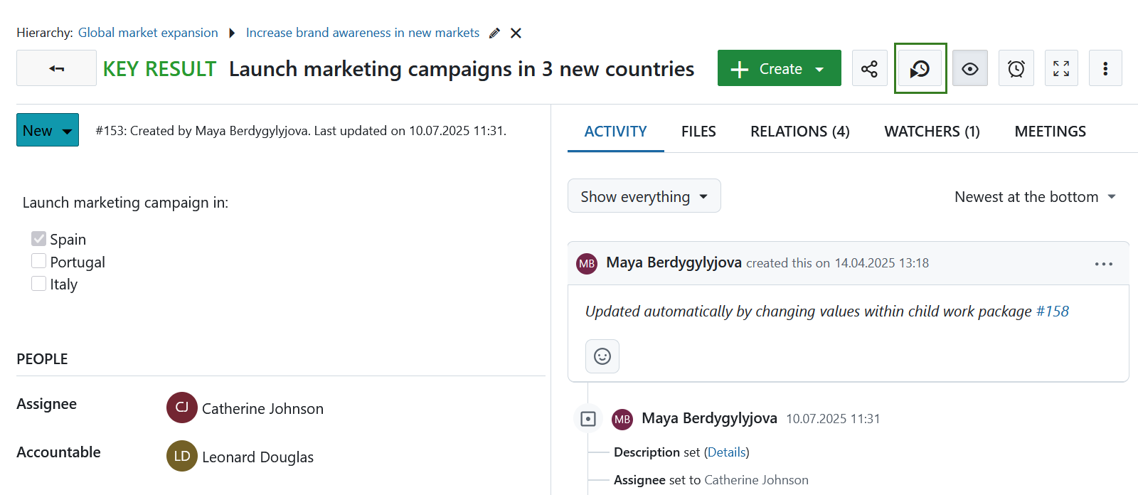Add emoji reaction with smiley icon
This screenshot has height=495, width=1138.
click(x=602, y=356)
